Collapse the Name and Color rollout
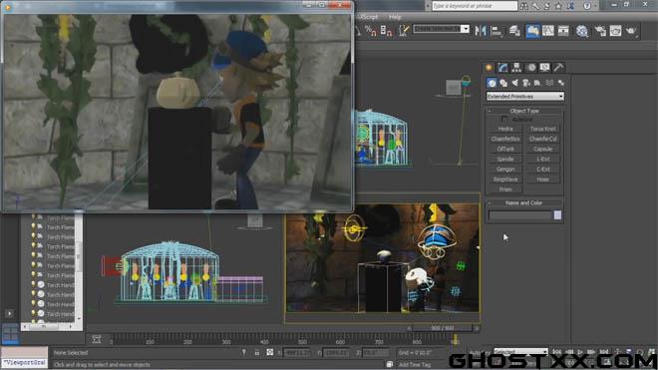This screenshot has height=370, width=658. coord(524,202)
